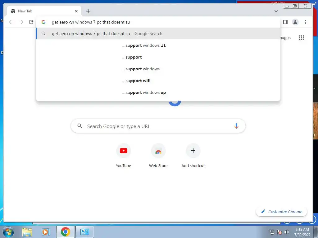Open the control panel taskbar window icon

84,232
